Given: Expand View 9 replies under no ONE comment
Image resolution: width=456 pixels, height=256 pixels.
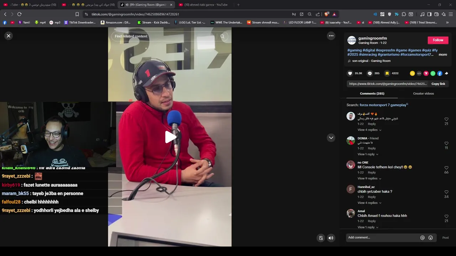Looking at the screenshot, I should [369, 178].
